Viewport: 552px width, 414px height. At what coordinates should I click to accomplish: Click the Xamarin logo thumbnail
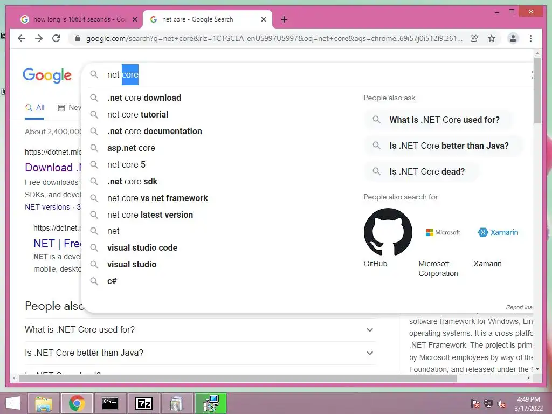[x=498, y=232]
